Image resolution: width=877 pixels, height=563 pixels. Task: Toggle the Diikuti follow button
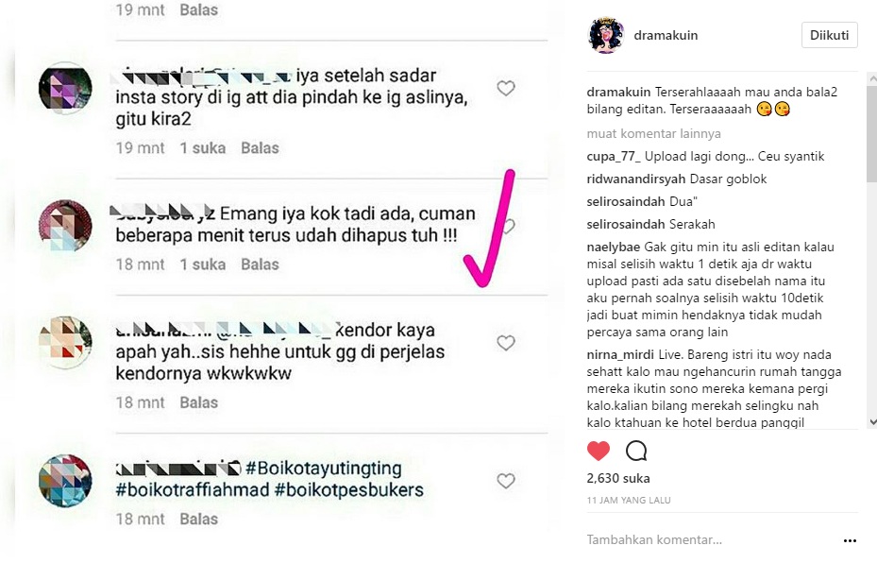(x=829, y=35)
